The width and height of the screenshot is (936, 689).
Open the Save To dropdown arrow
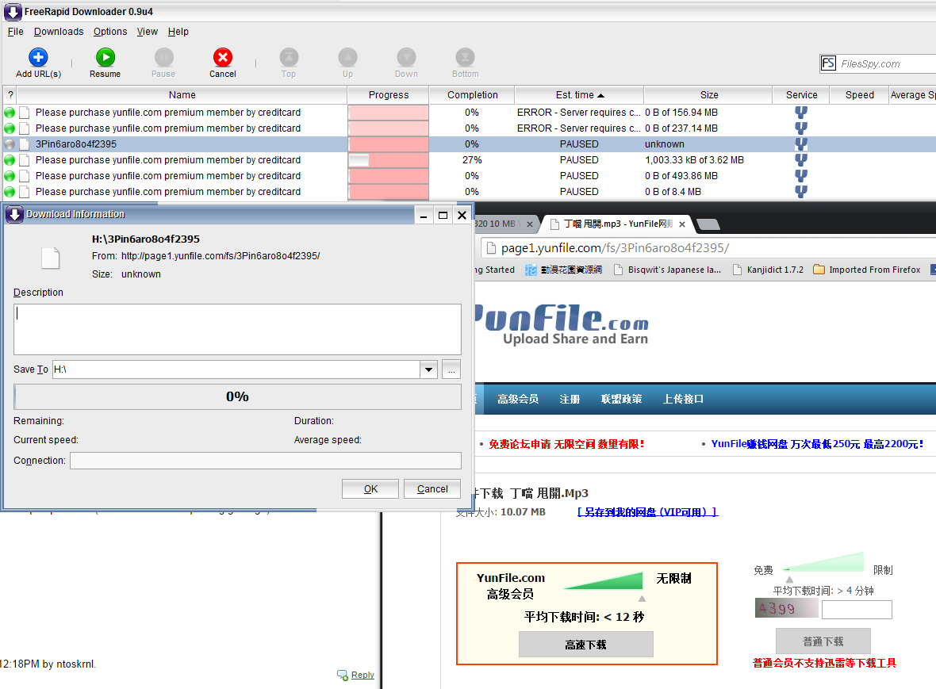[x=428, y=369]
